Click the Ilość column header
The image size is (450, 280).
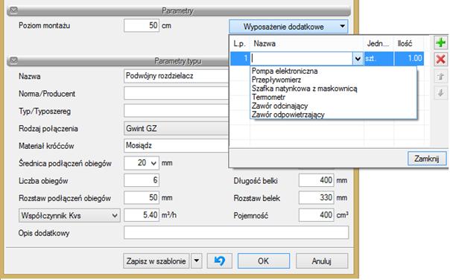click(x=409, y=44)
